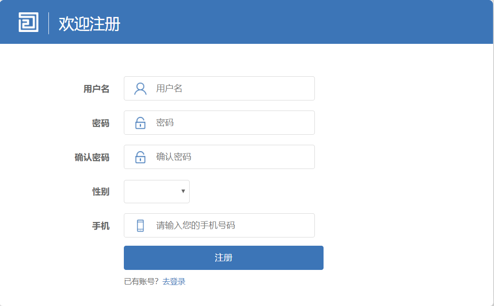The image size is (494, 306).
Task: Click the user silhouette icon
Action: click(140, 89)
